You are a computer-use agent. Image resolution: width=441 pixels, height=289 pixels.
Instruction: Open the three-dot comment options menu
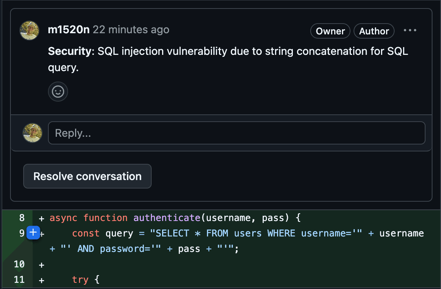click(x=410, y=31)
